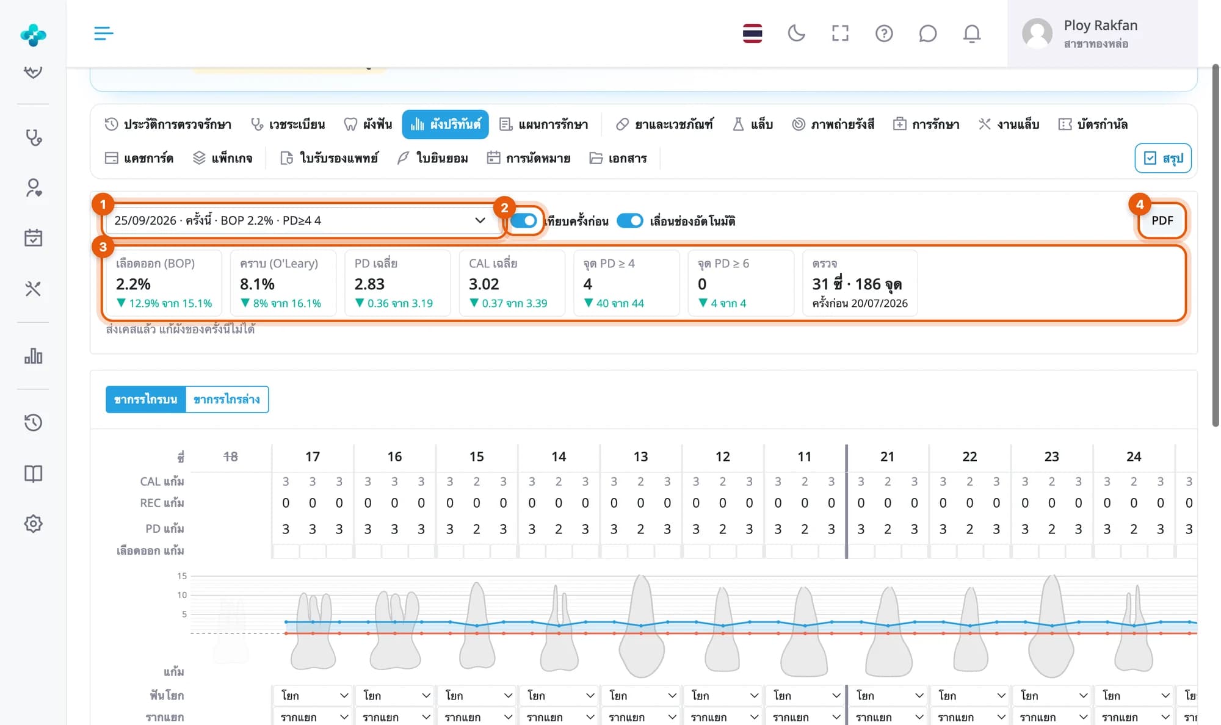Viewport: 1221px width, 725px height.
Task: Click the Thai flag language icon
Action: (752, 33)
